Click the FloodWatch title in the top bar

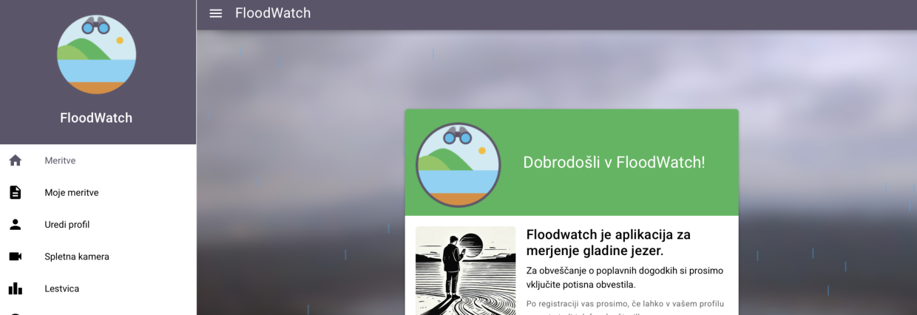(273, 13)
